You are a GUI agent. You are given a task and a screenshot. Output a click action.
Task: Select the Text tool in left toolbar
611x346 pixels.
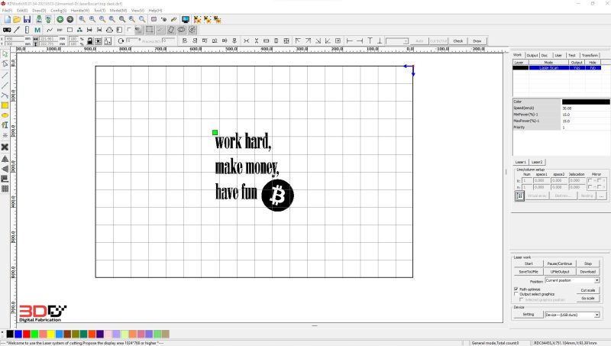(x=5, y=125)
